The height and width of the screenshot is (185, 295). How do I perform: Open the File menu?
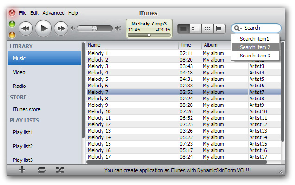tap(23, 13)
